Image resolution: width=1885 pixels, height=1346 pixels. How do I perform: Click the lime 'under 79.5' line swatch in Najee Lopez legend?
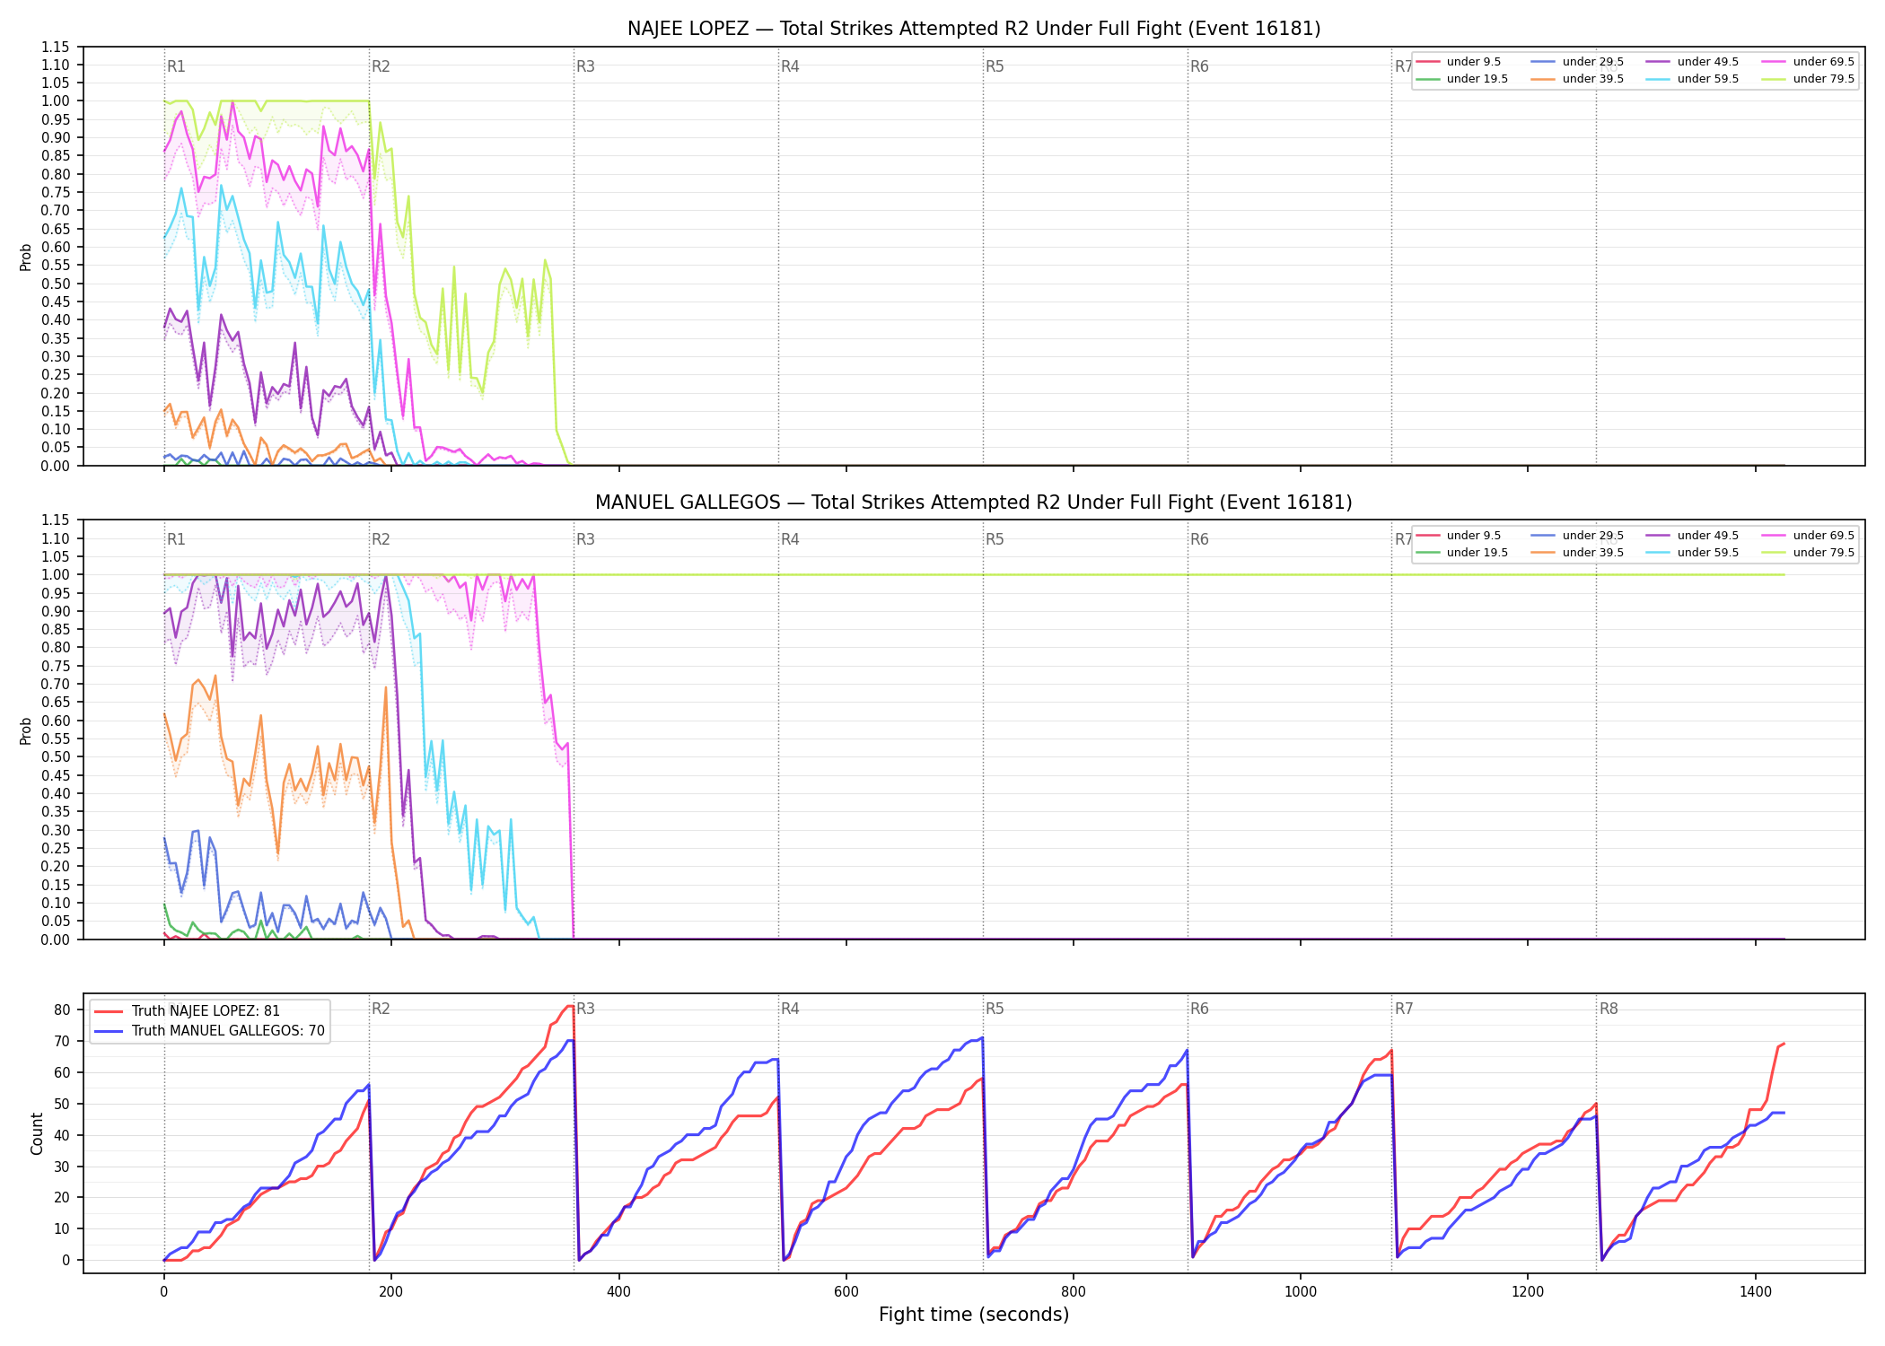click(1774, 79)
